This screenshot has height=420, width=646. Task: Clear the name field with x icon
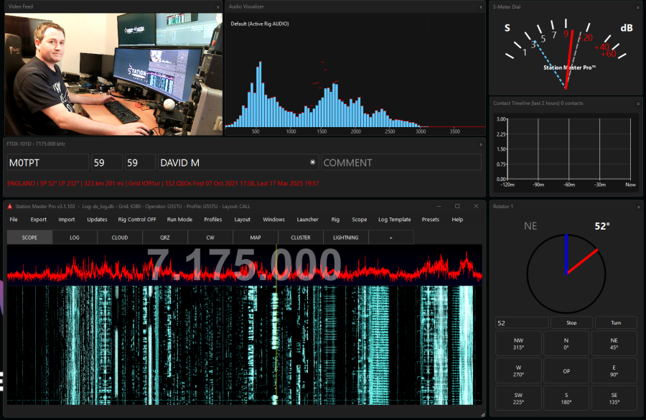click(x=313, y=162)
